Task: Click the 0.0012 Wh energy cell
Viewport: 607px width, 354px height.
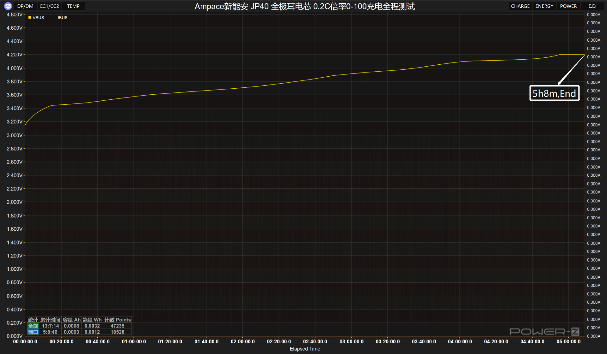Action: click(92, 332)
